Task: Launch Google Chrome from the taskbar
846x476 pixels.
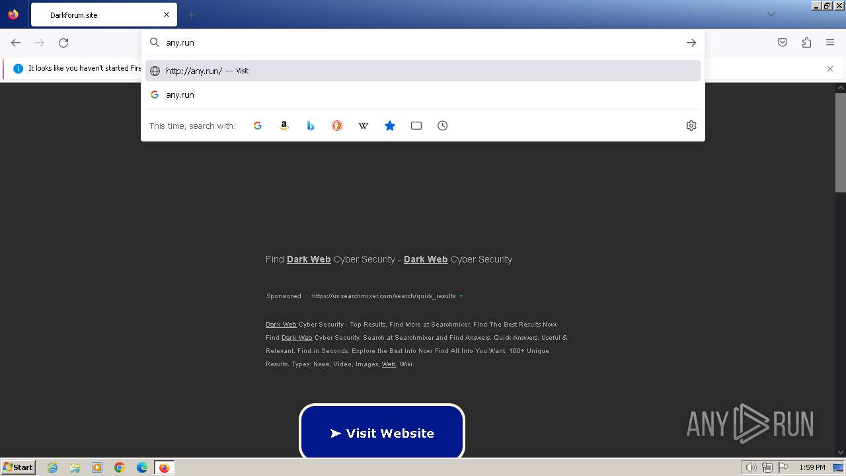Action: pos(120,467)
